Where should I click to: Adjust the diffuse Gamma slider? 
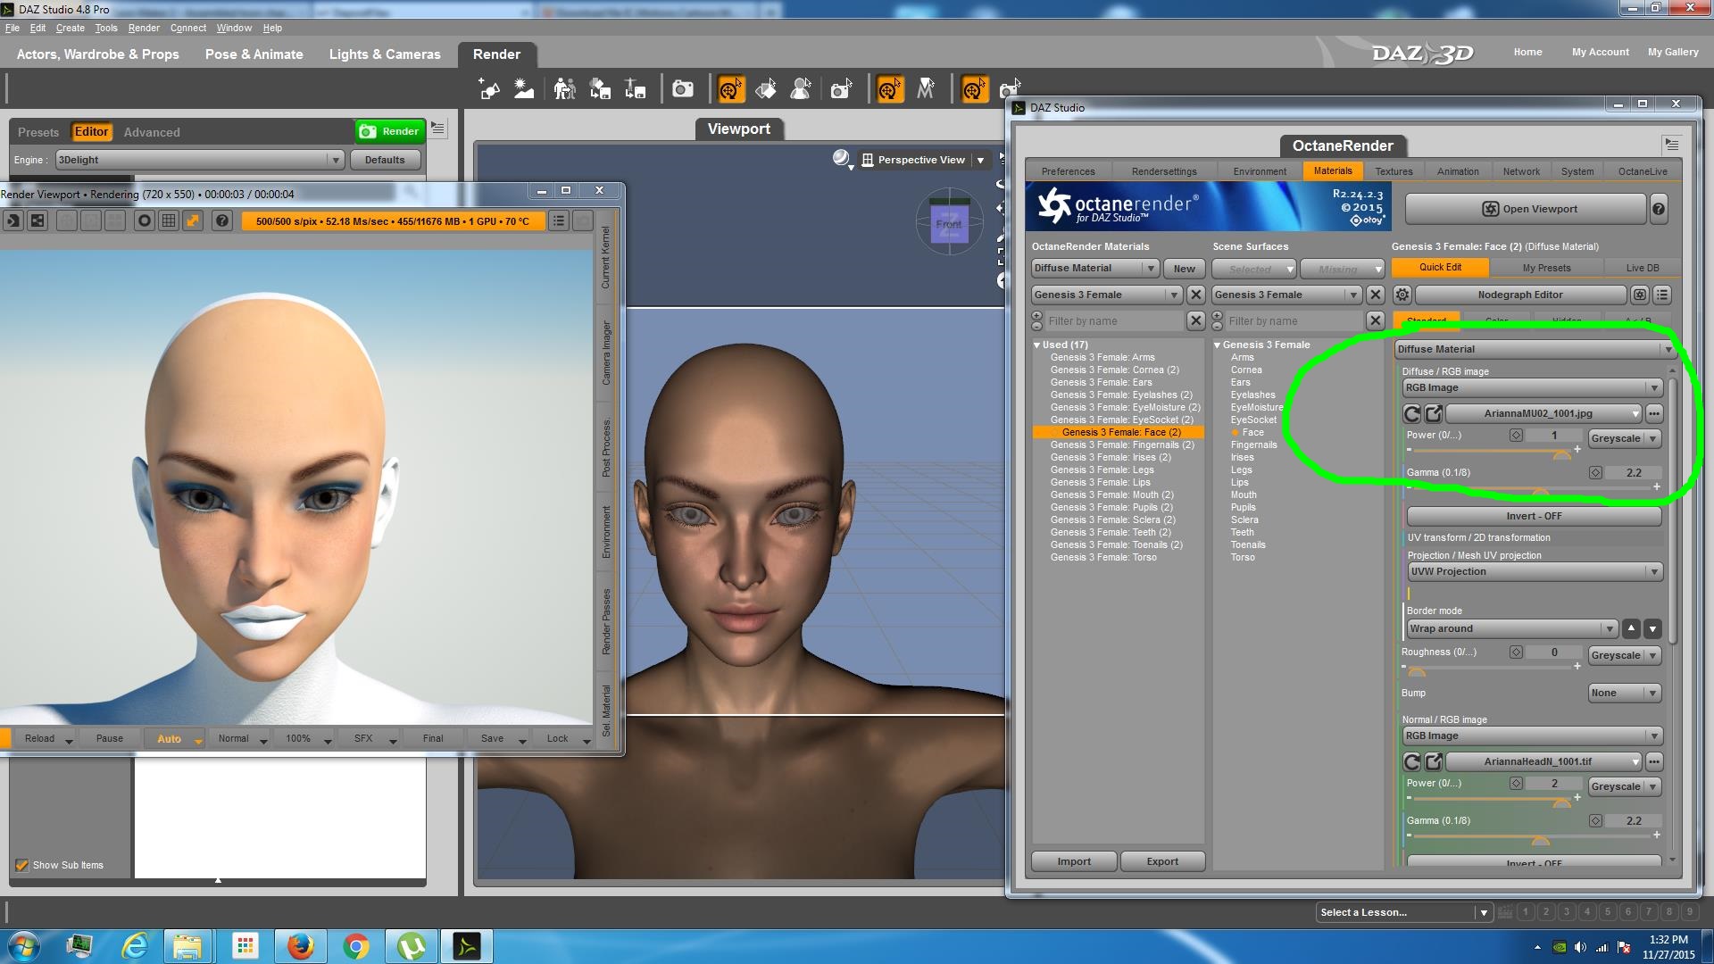1540,491
